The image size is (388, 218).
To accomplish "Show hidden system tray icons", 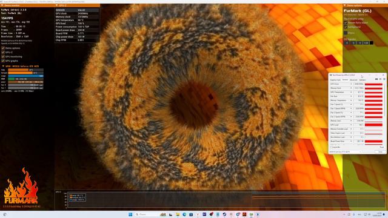I will (344, 214).
